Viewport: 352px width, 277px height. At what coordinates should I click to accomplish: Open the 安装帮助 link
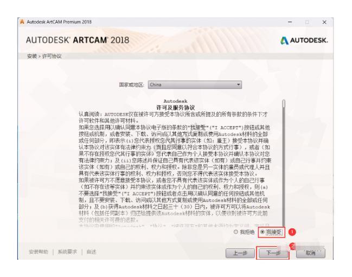pos(39,252)
